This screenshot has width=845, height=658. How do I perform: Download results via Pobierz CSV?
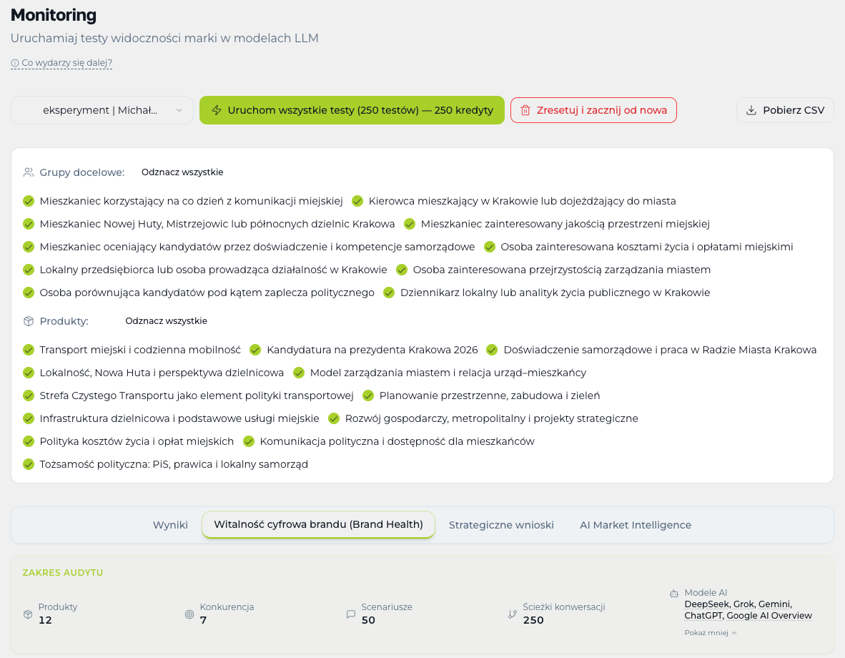pos(785,110)
